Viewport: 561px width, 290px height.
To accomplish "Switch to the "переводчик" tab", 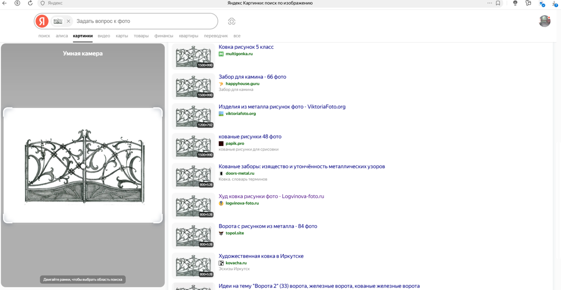I will click(216, 36).
